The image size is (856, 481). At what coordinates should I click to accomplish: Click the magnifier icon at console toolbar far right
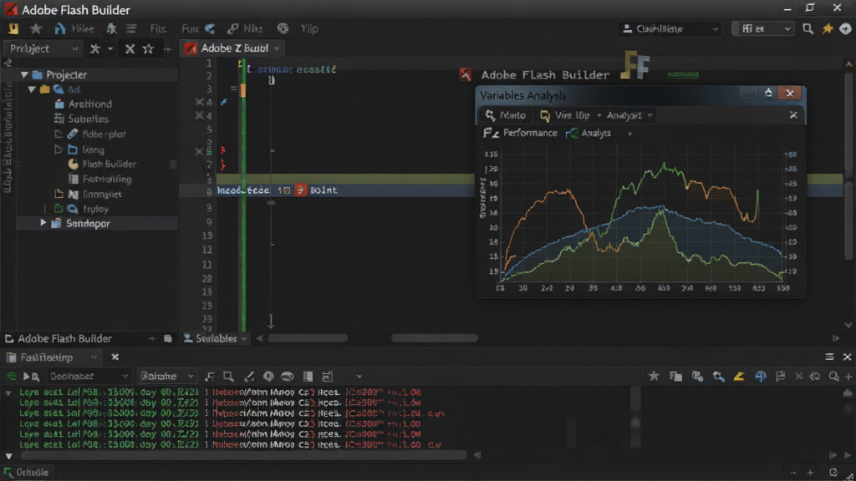tap(833, 377)
